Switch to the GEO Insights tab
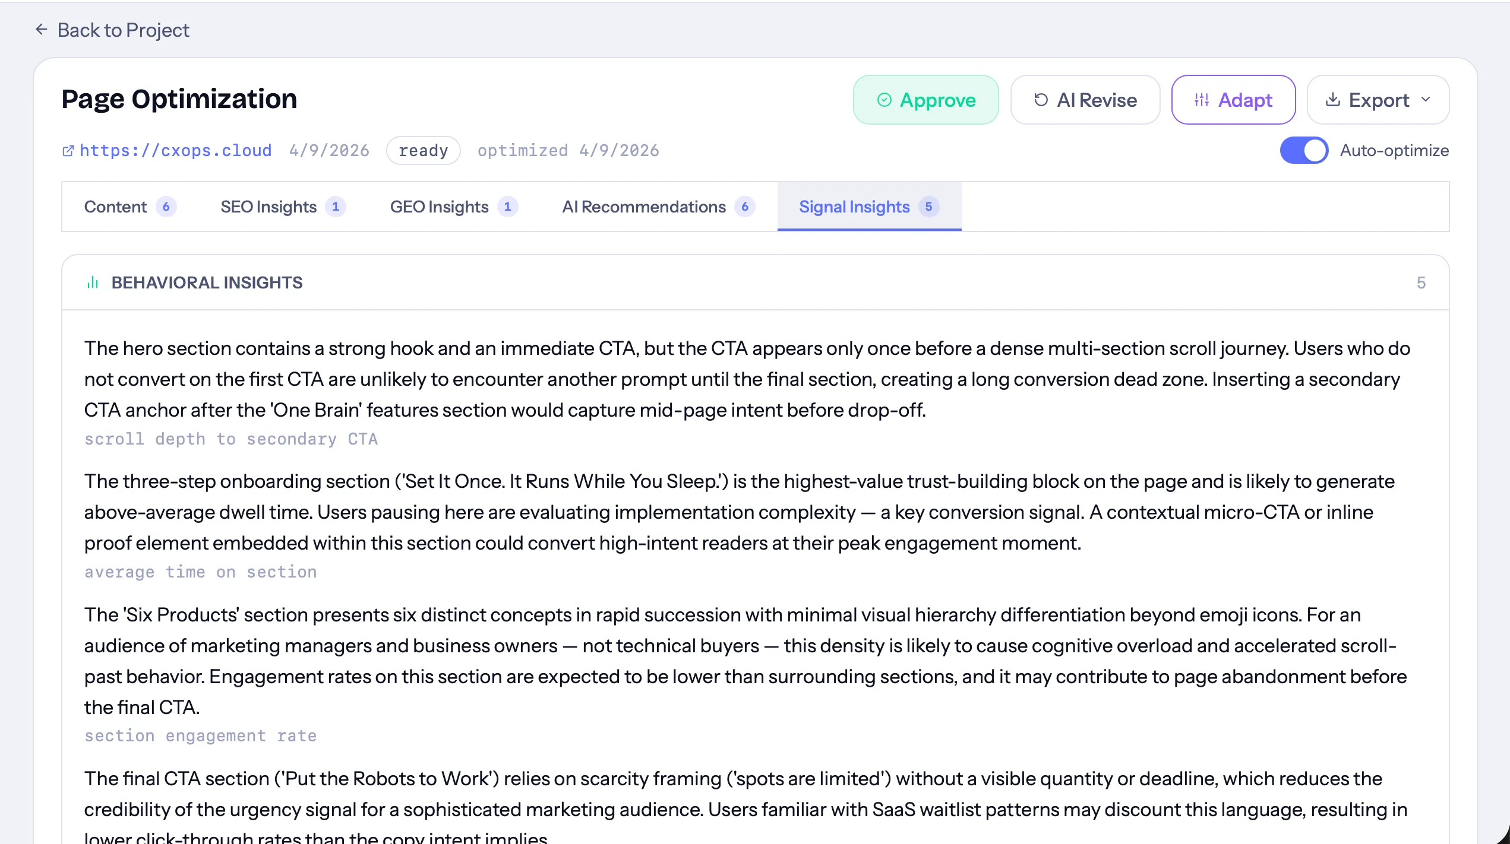 (454, 207)
